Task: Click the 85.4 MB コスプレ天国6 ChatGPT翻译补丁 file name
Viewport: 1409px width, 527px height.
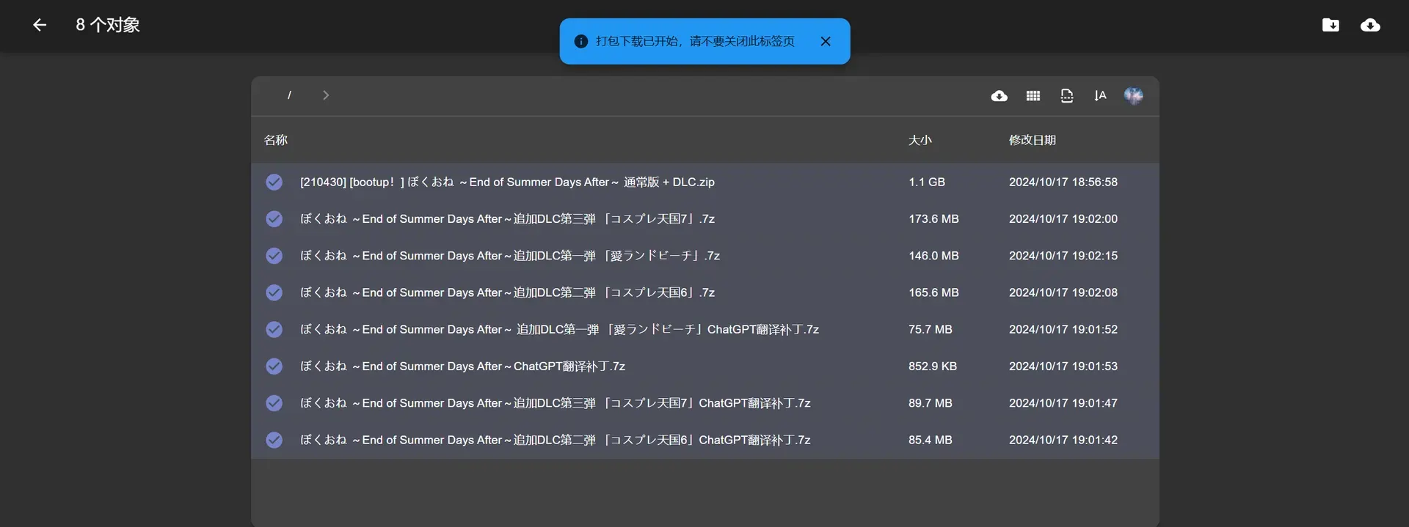Action: pyautogui.click(x=556, y=440)
